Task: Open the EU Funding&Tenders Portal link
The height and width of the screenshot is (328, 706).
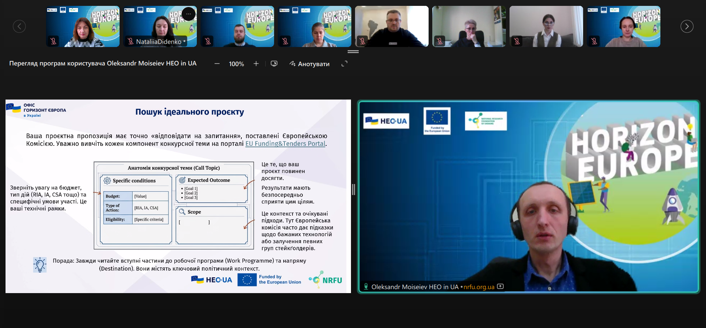Action: tap(285, 144)
